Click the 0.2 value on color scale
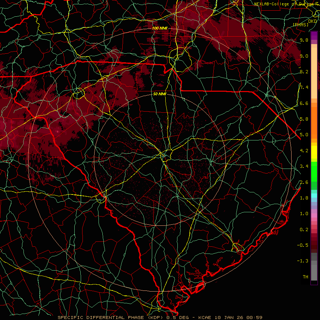 pos(304,229)
